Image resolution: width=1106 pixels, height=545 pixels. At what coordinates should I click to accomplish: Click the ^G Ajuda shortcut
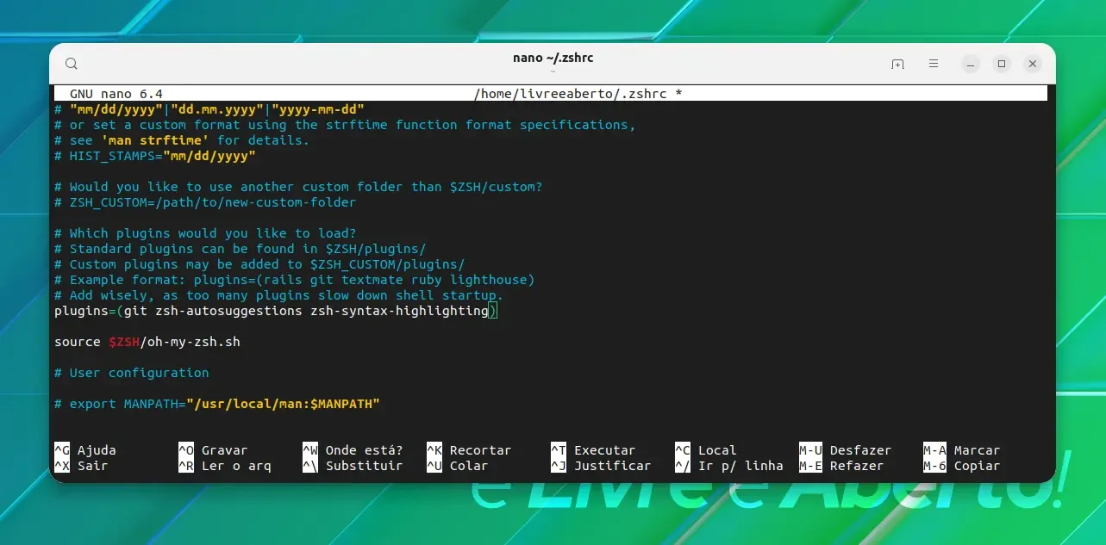pos(85,450)
